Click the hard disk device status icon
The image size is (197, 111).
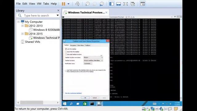[144, 109]
